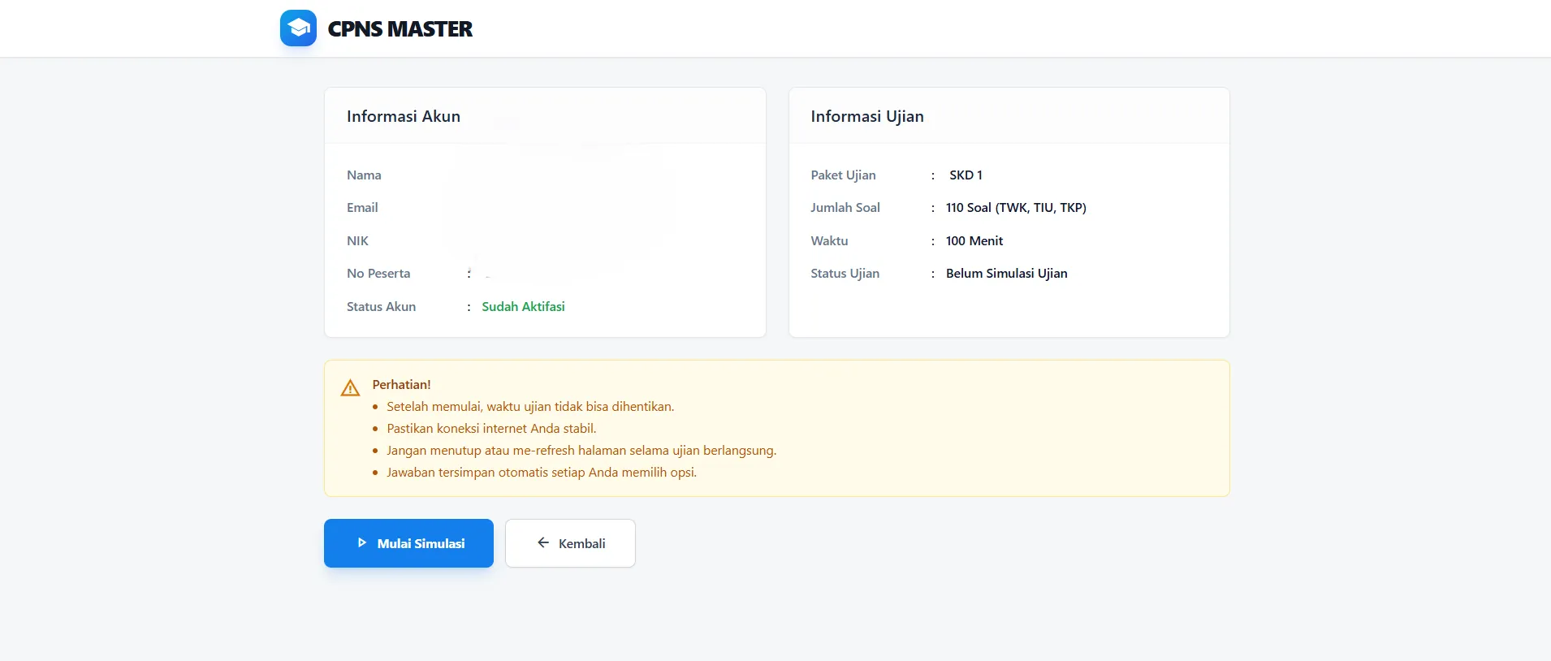Select the Informasi Akun heading

pyautogui.click(x=404, y=116)
